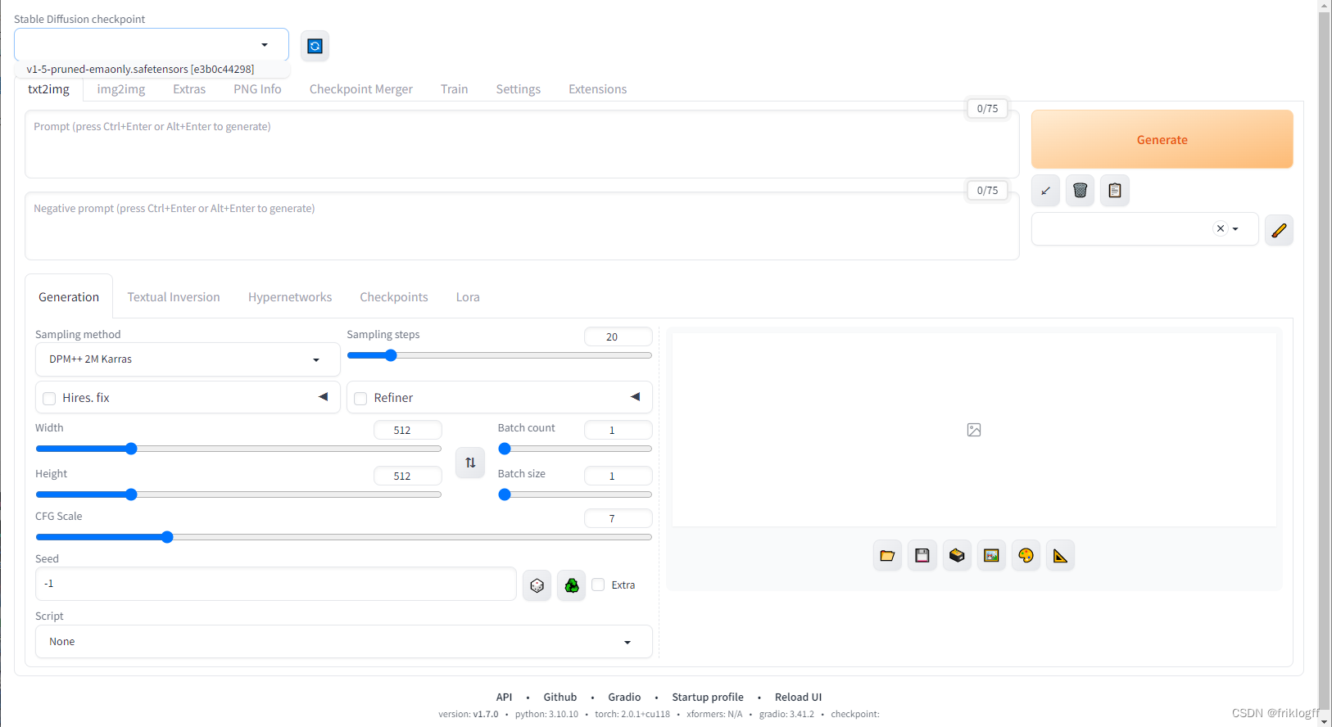Open the edit styles pencil icon
The height and width of the screenshot is (727, 1332).
1279,230
